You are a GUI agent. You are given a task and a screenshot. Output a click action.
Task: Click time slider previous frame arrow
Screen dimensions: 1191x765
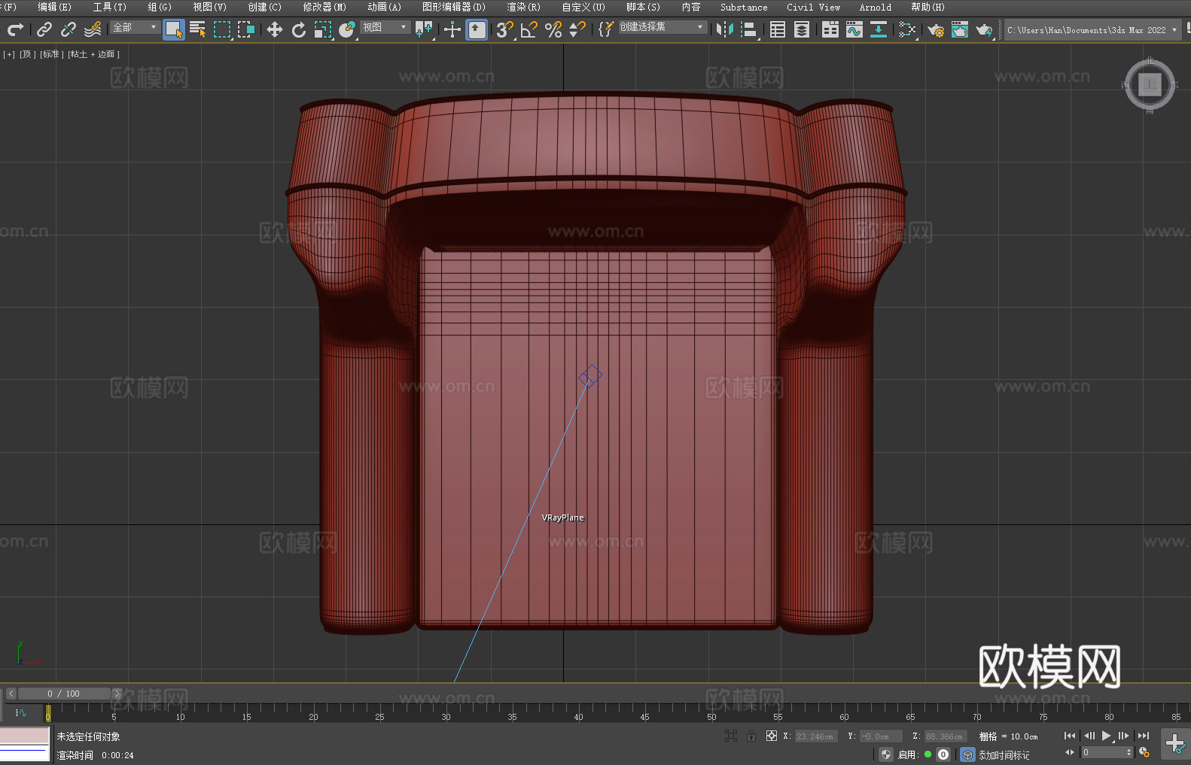(11, 694)
